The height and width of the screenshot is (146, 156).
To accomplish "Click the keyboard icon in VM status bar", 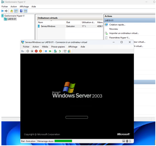I will coord(124,141).
